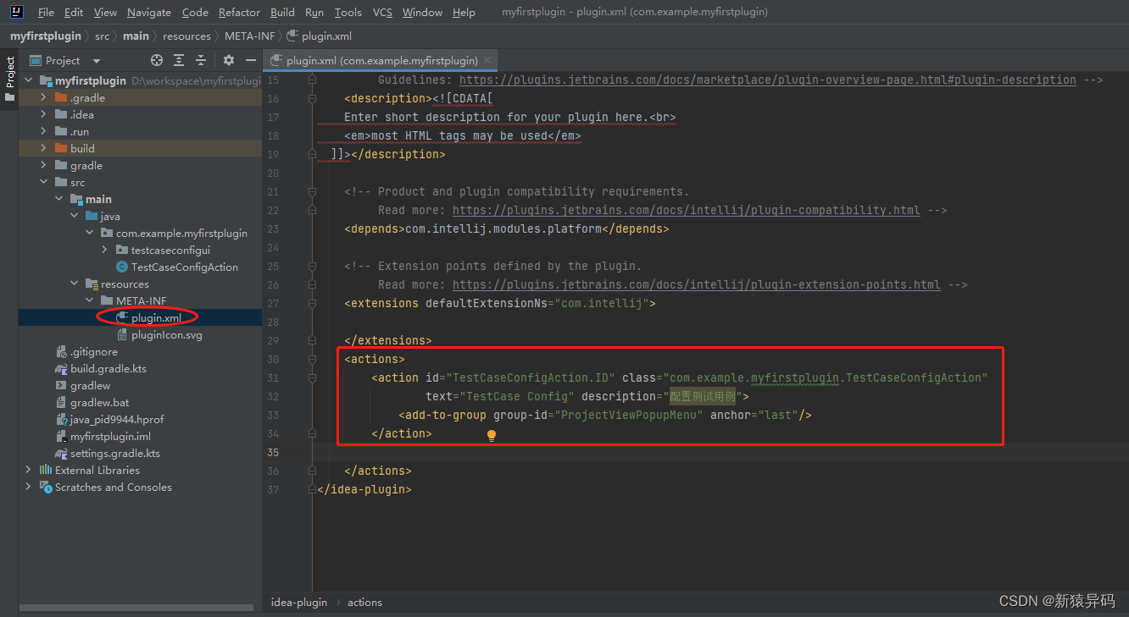The width and height of the screenshot is (1129, 617).
Task: Open the Window menu
Action: (422, 12)
